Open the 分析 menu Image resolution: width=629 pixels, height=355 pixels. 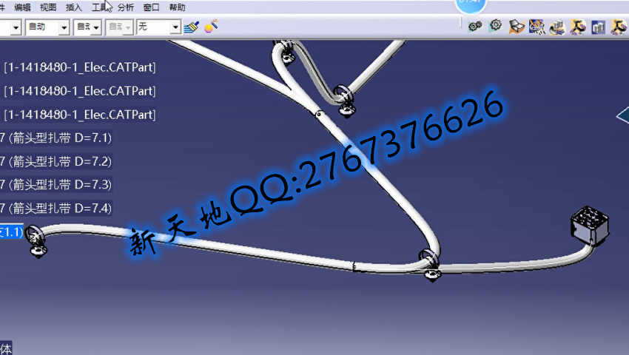(126, 7)
